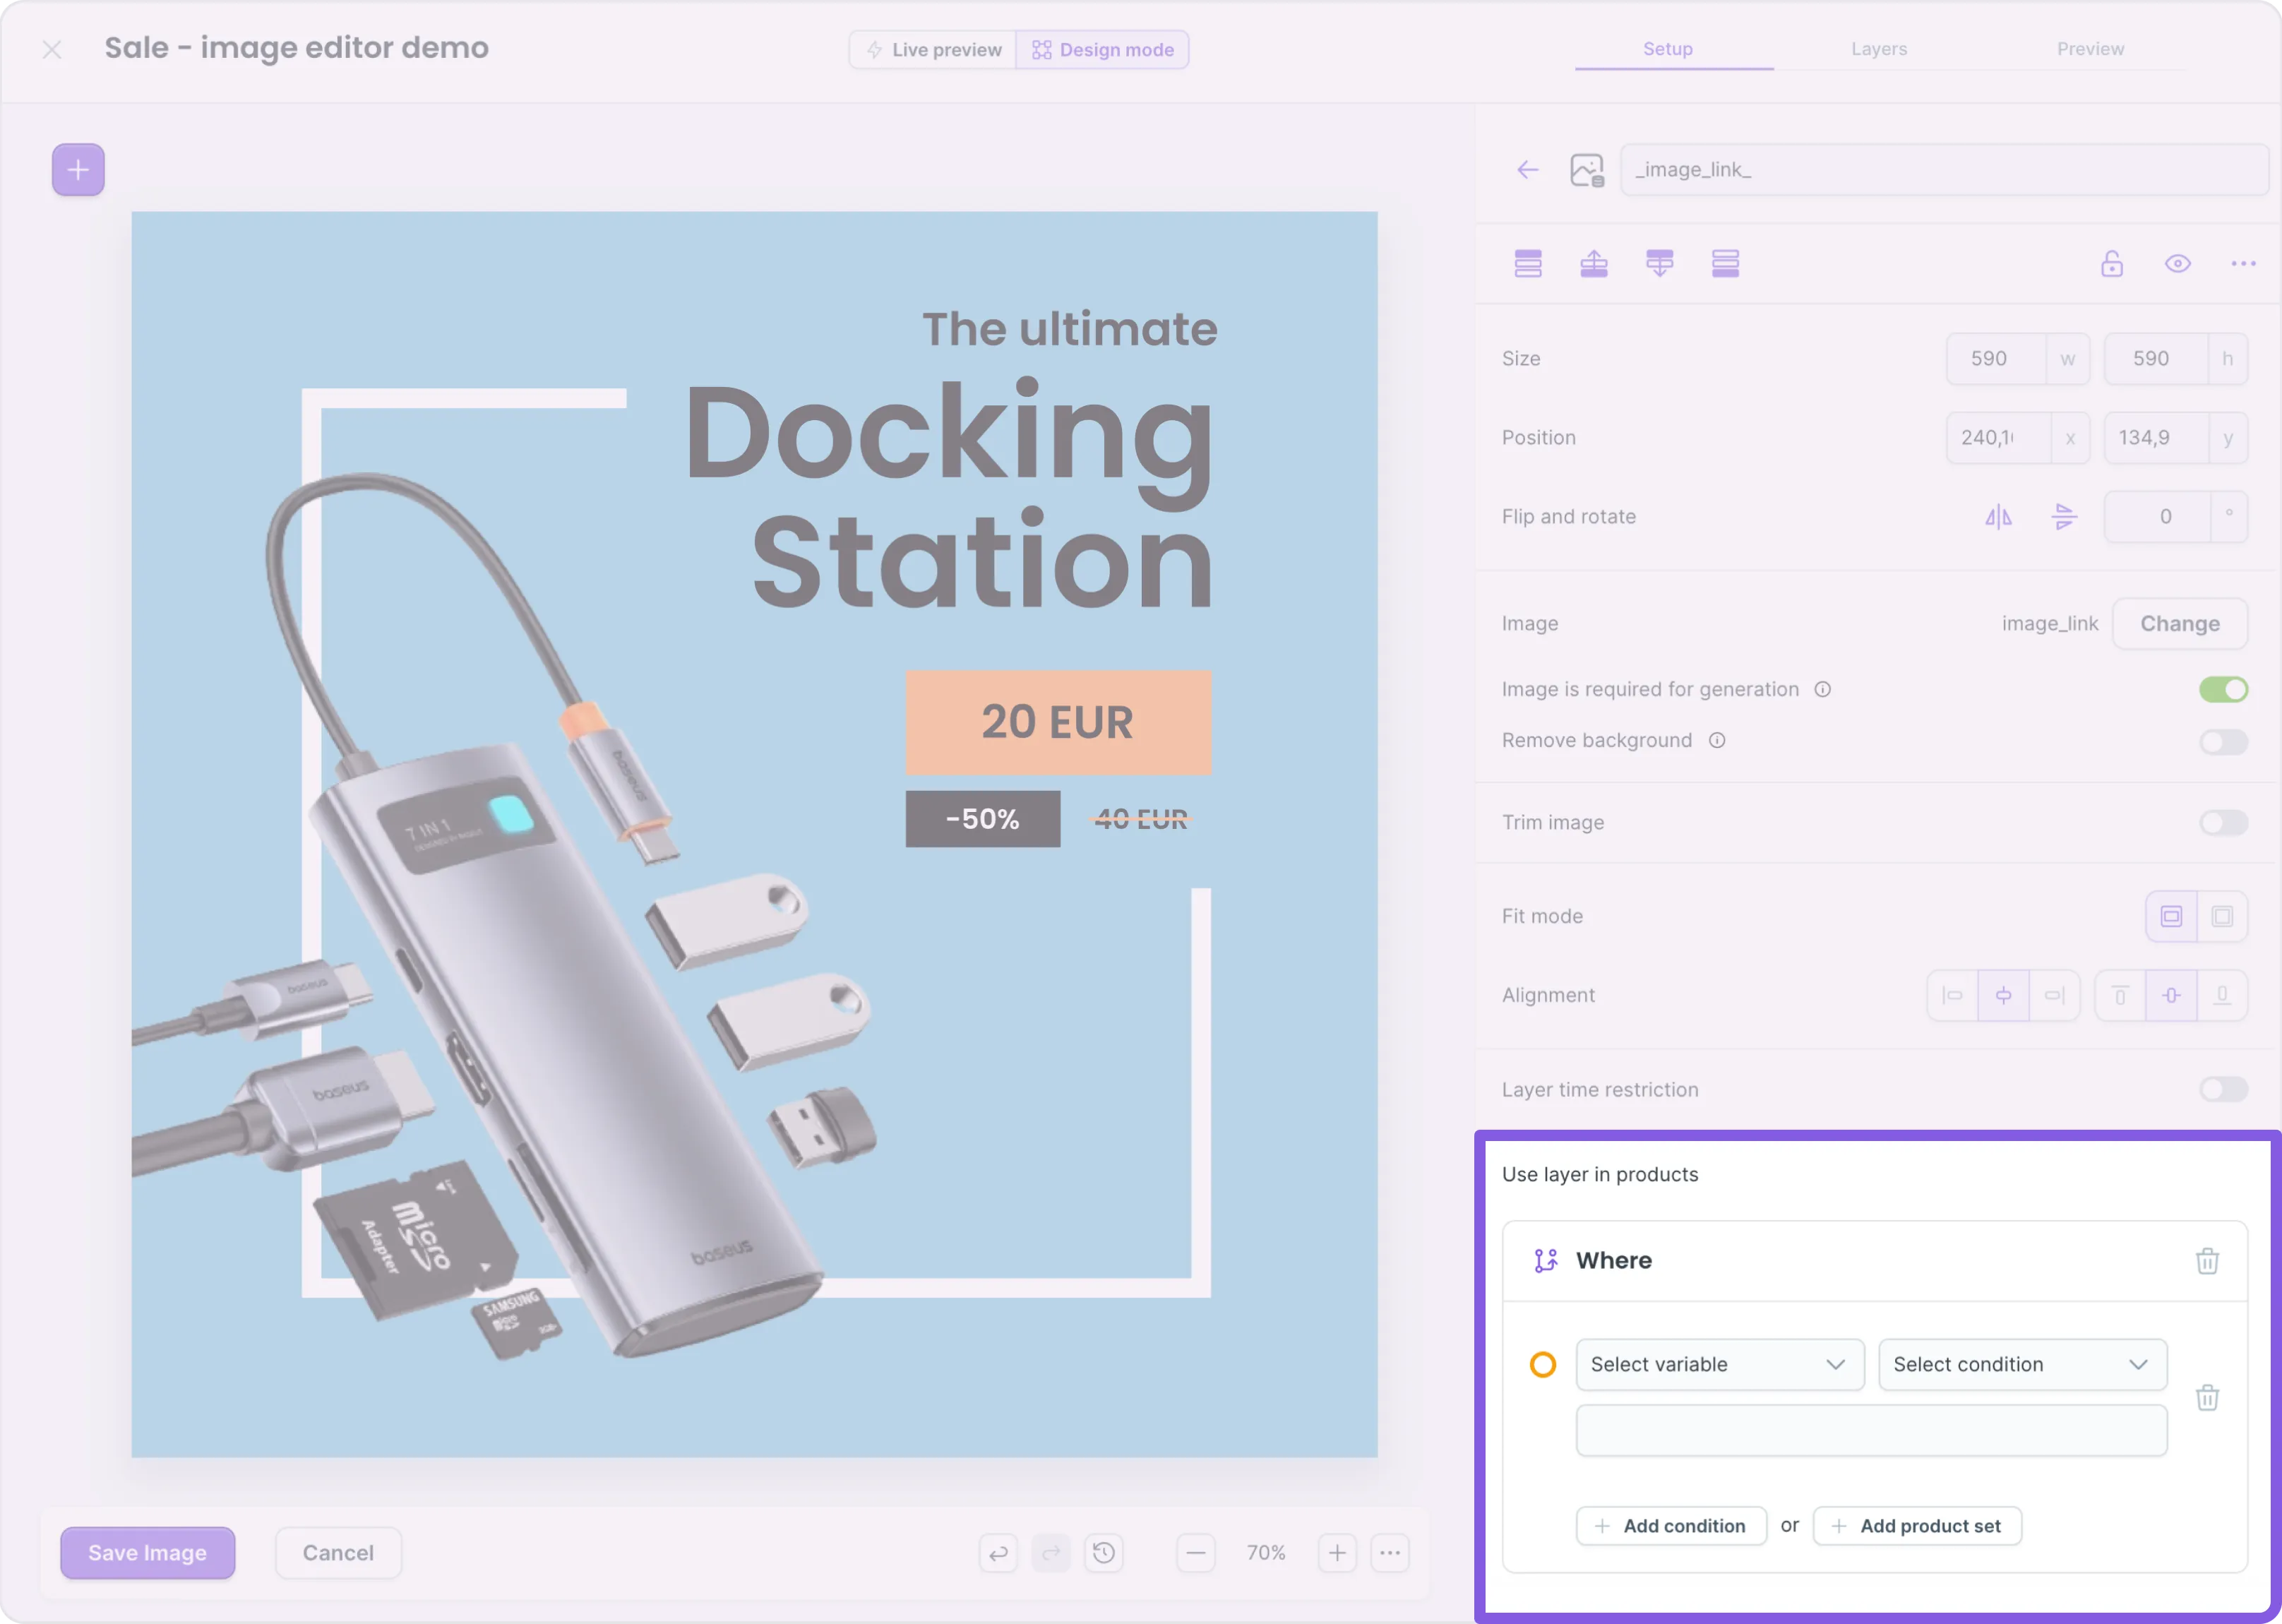Align image to the left
This screenshot has height=1624, width=2282.
[x=1952, y=996]
